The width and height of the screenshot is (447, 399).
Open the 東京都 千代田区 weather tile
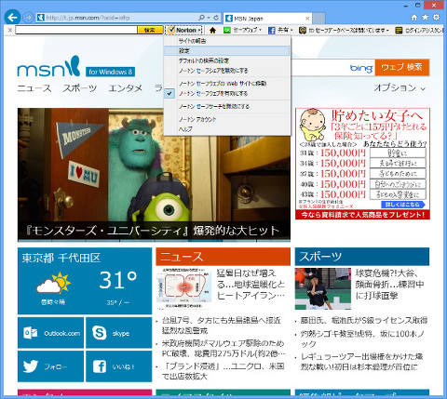coord(85,281)
